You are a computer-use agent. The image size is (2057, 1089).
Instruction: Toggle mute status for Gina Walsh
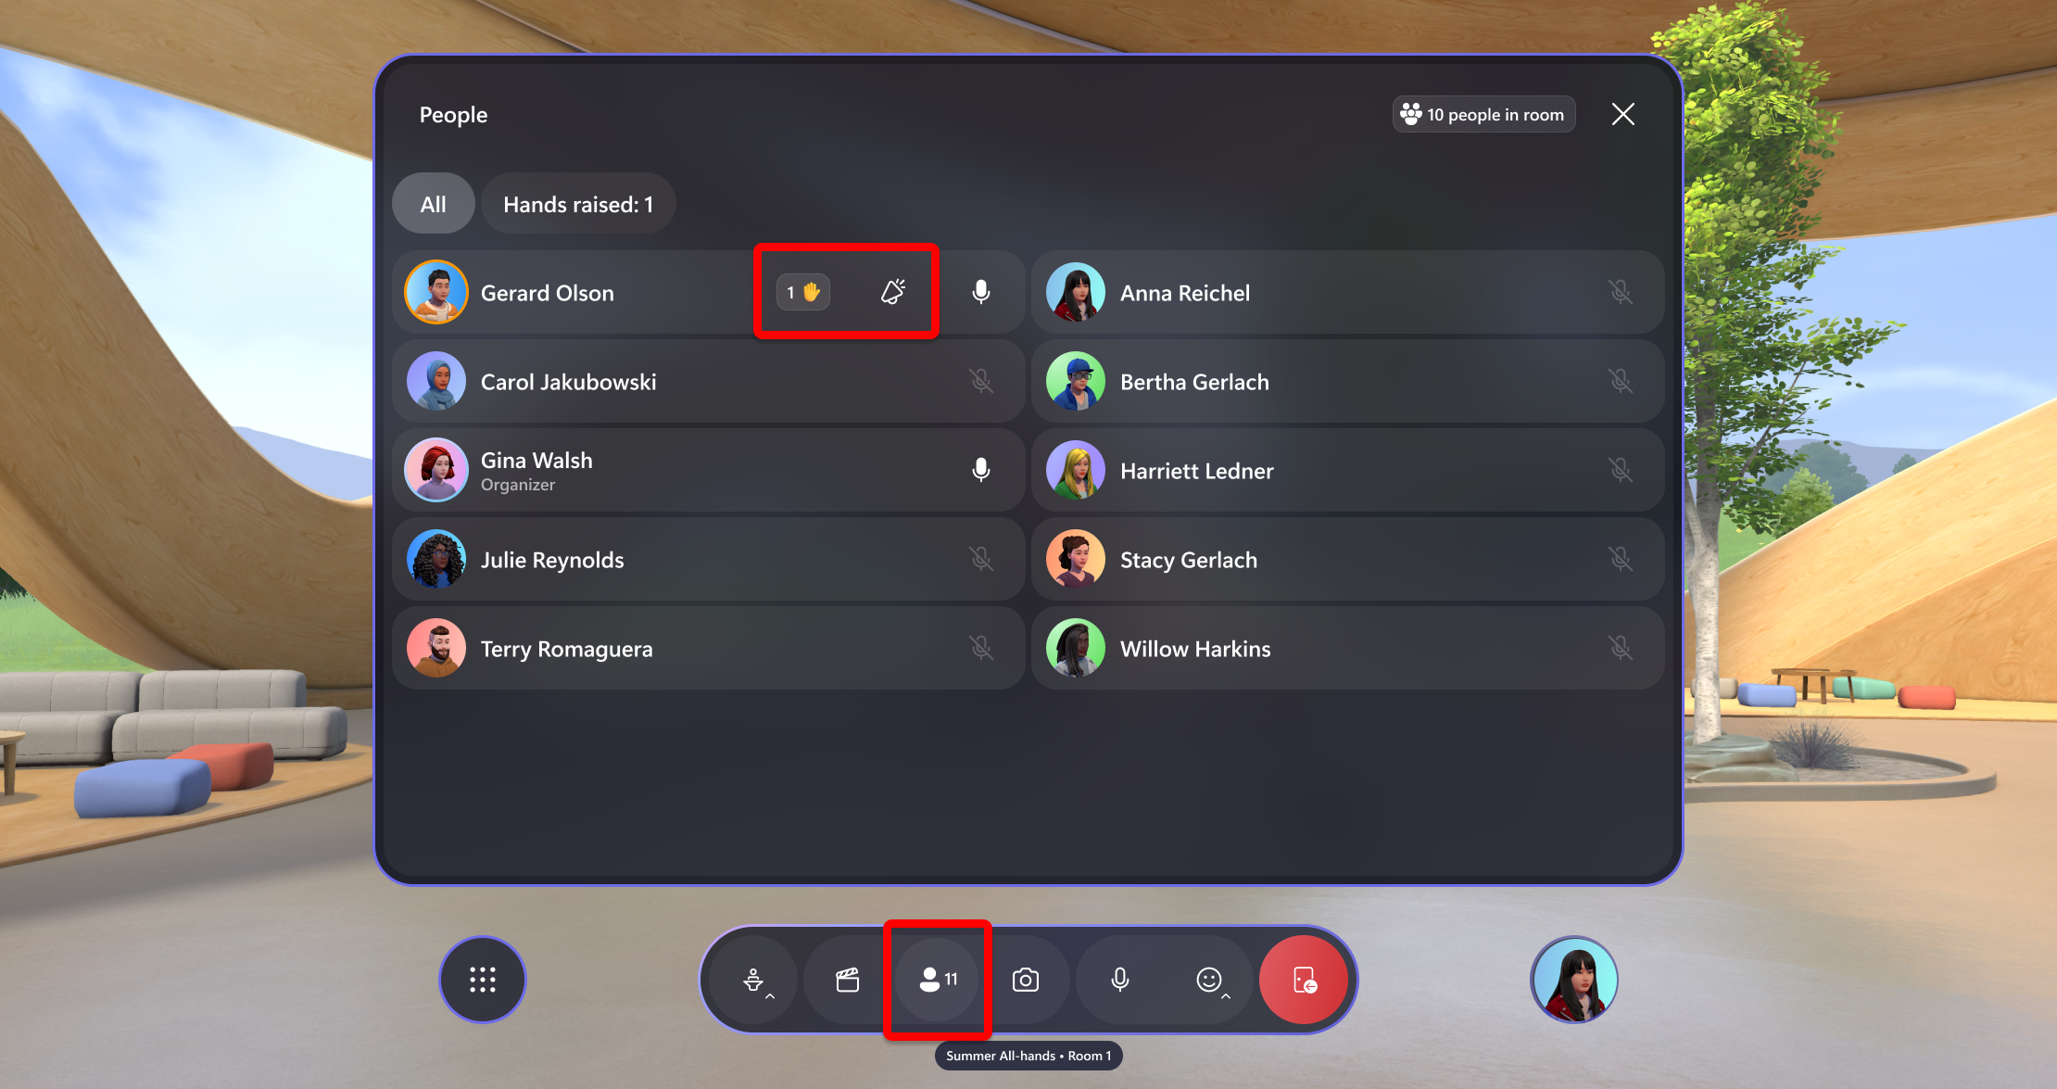[982, 470]
